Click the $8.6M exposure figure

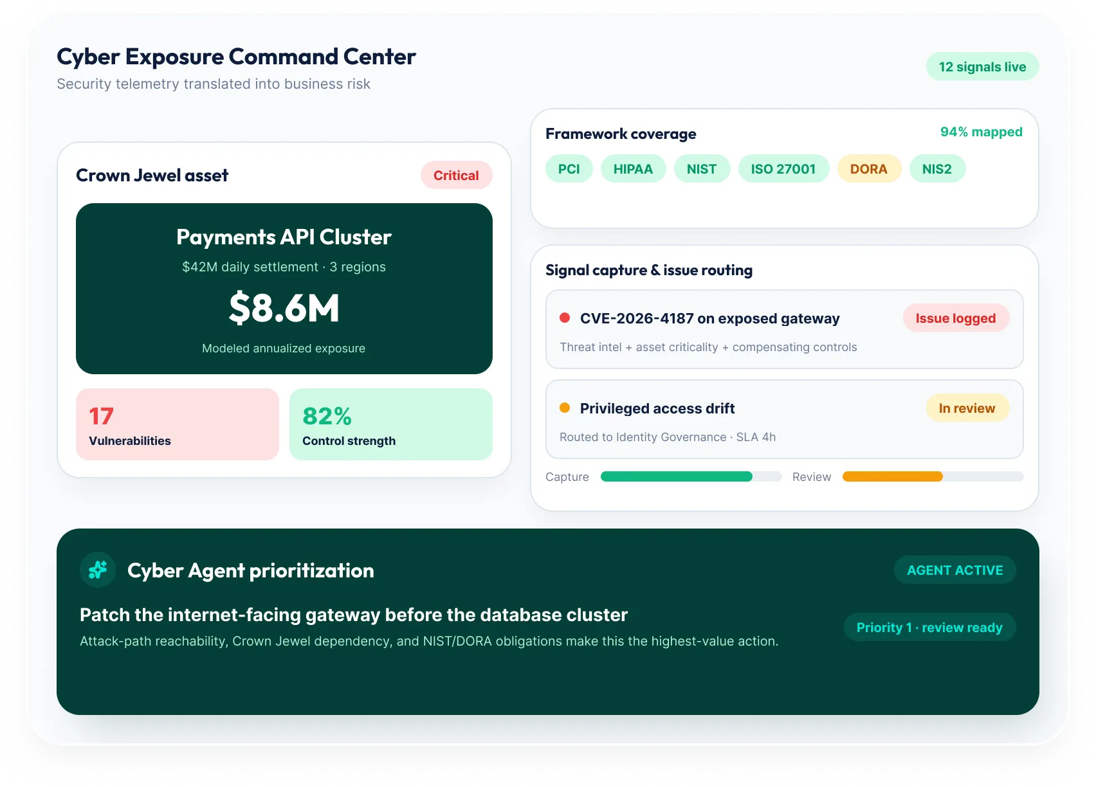coord(284,308)
